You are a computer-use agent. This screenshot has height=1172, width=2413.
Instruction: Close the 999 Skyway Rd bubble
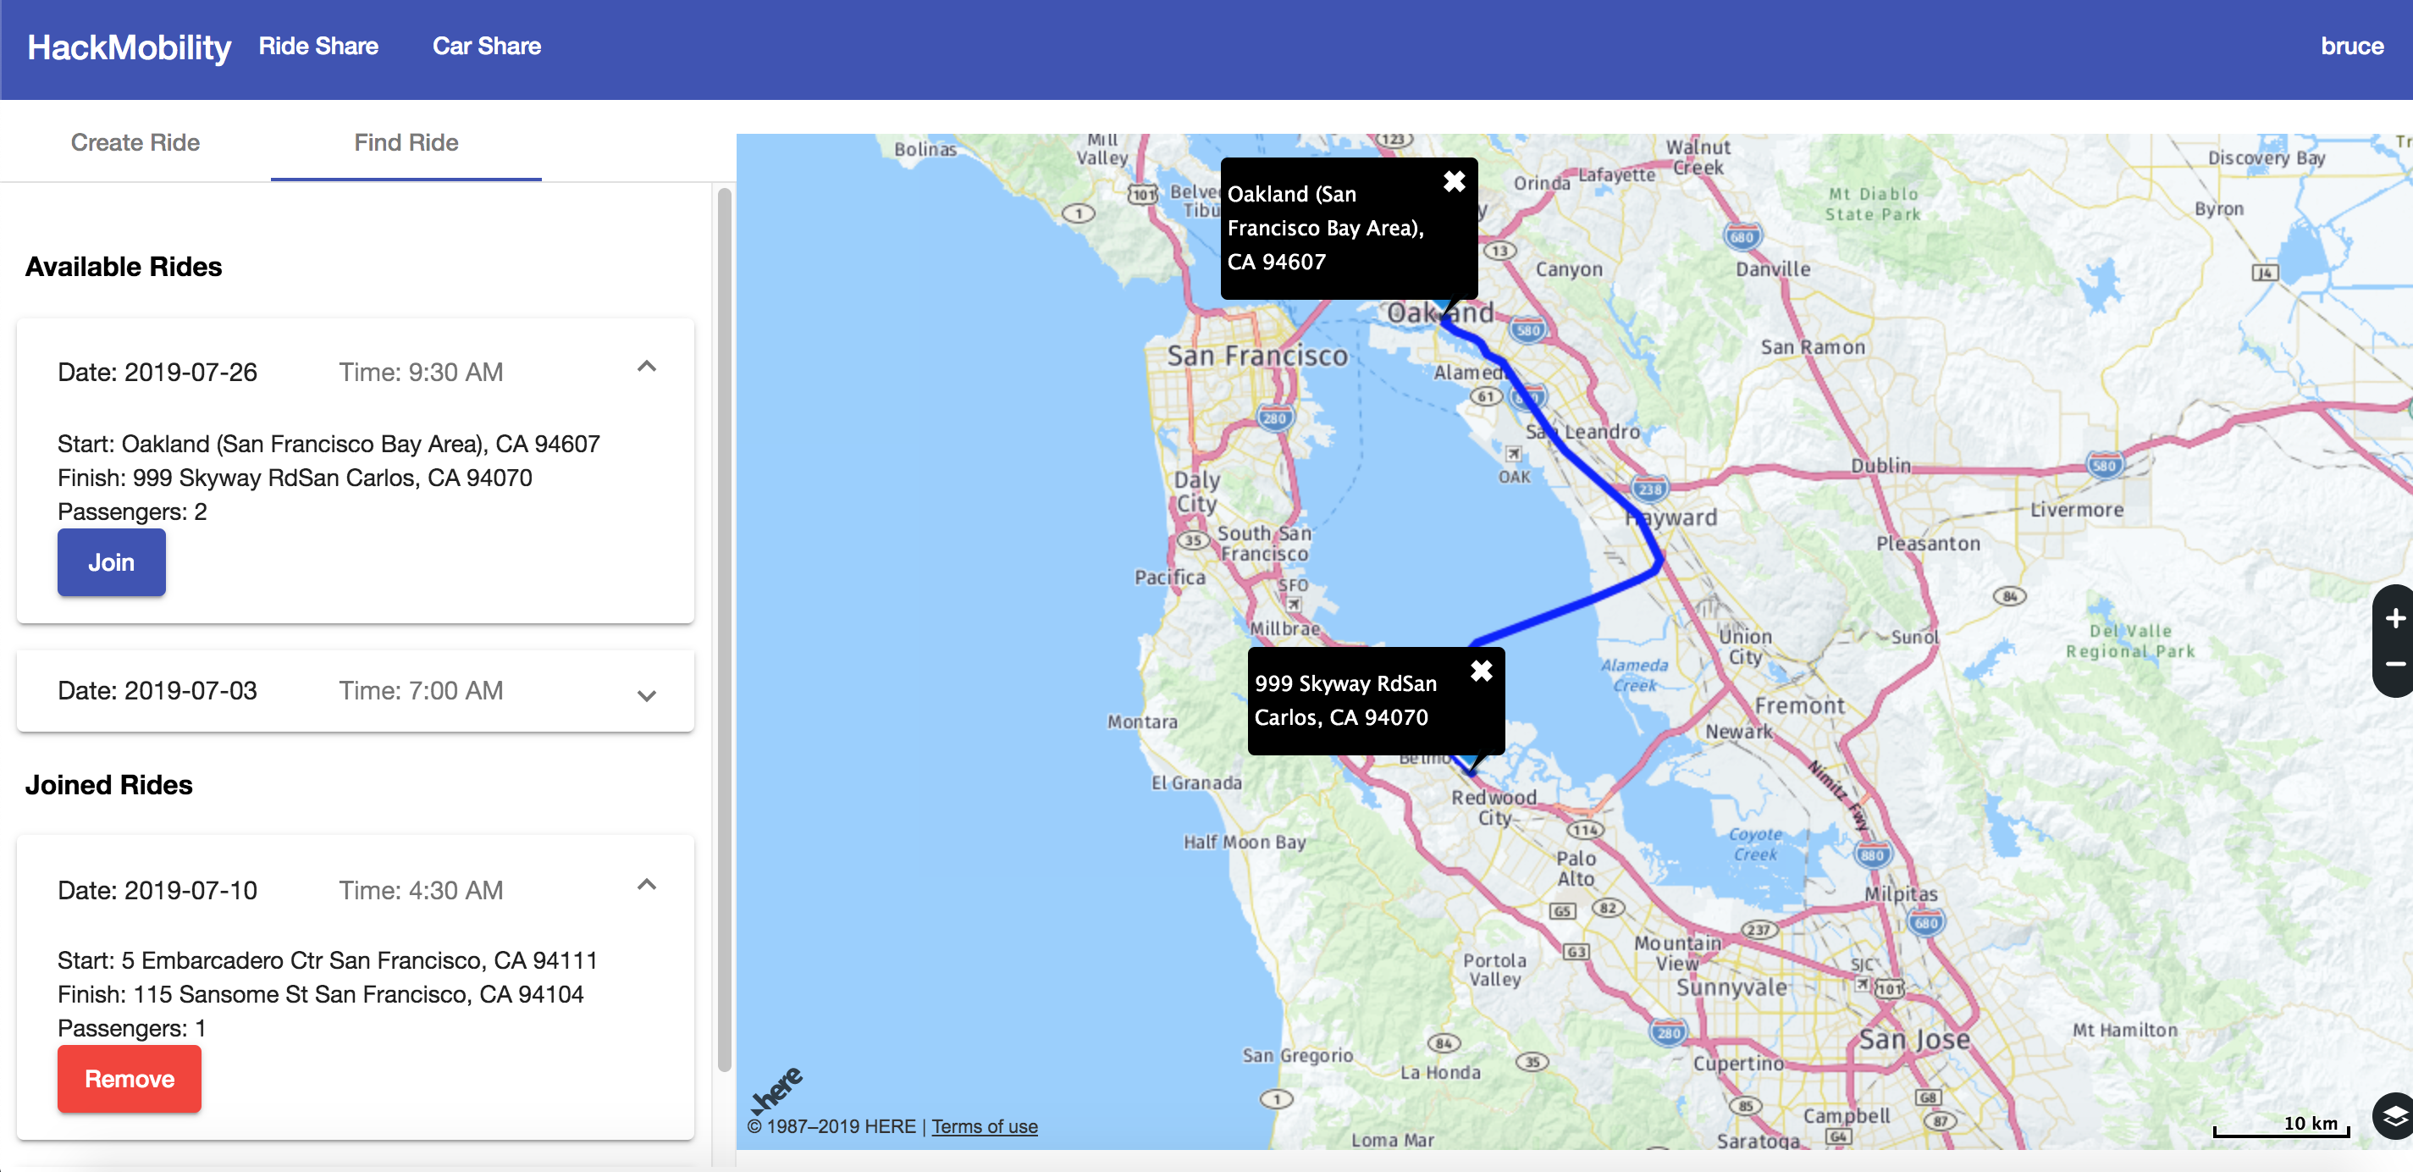[1481, 671]
